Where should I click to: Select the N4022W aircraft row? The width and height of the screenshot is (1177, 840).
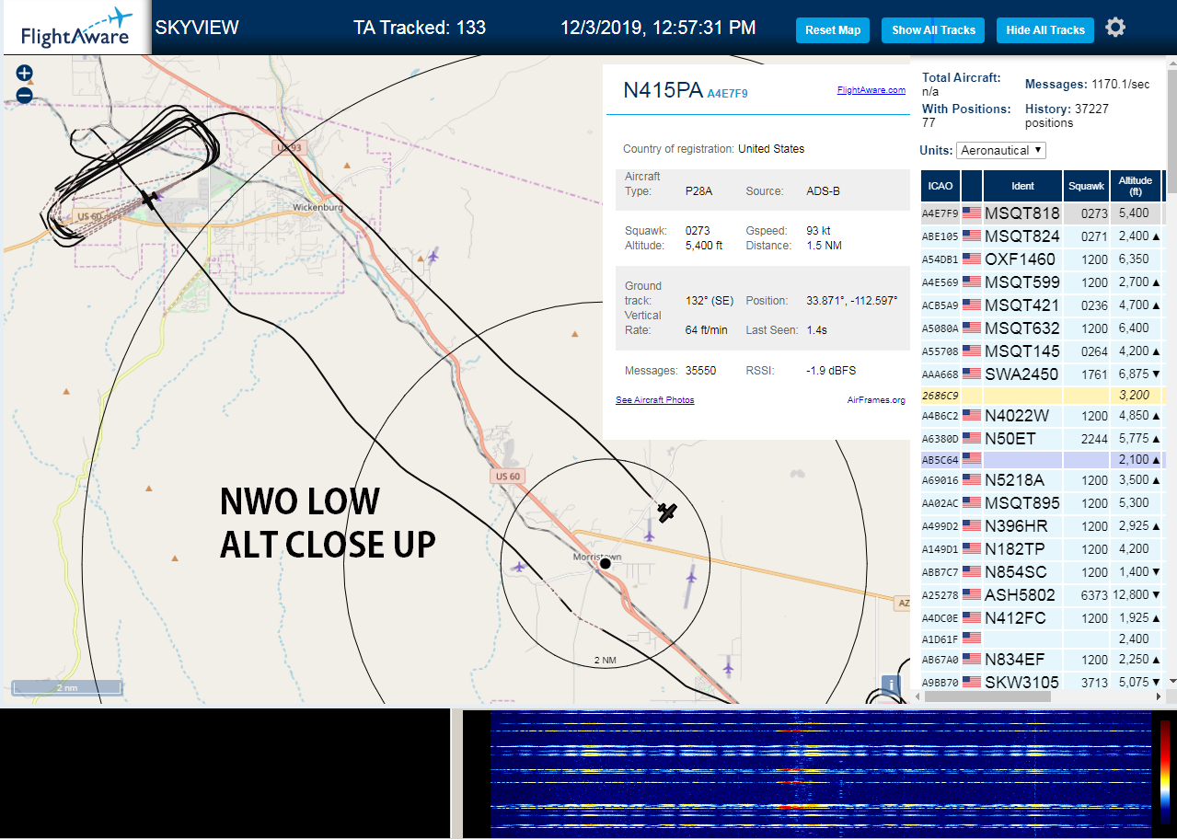coord(1043,416)
